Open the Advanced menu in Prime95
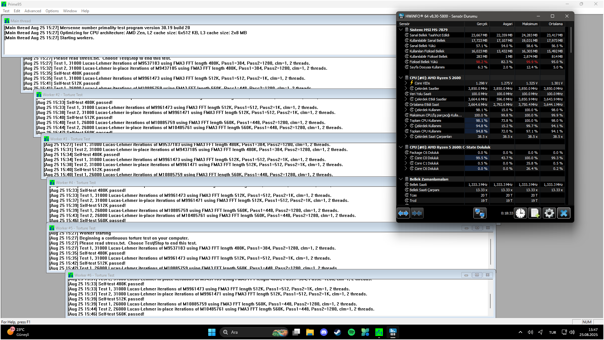Image resolution: width=604 pixels, height=340 pixels. [x=33, y=11]
